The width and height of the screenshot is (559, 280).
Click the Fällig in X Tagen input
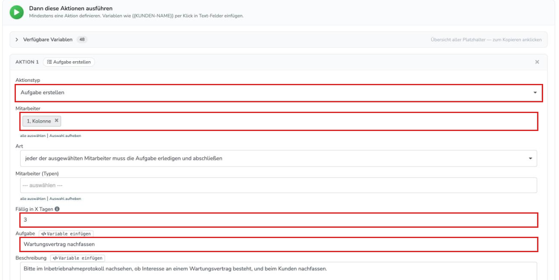point(279,220)
